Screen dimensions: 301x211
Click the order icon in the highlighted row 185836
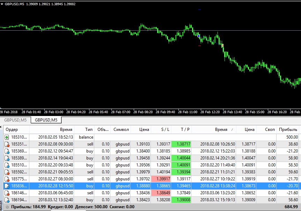click(7, 186)
